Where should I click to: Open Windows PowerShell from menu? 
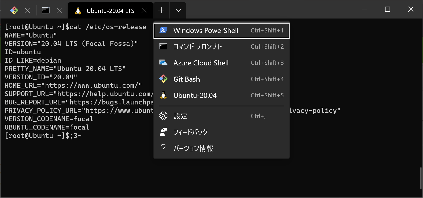pyautogui.click(x=222, y=30)
